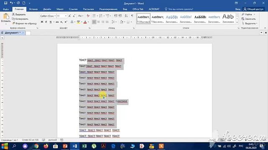The image size is (268, 150).
Task: Toggle bold (Ж) formatting
Action: click(42, 22)
